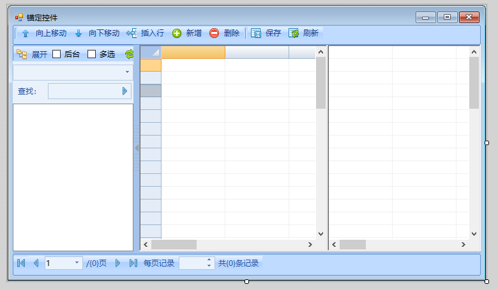The height and width of the screenshot is (289, 498).
Task: Click green refresh icon beside 多选
Action: click(129, 54)
